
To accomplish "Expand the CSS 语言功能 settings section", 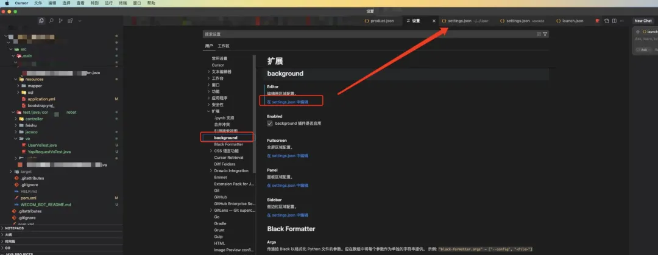I will pos(209,151).
